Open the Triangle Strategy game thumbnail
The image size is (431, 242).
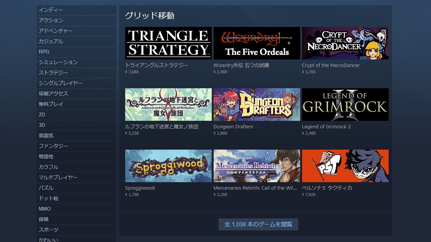coord(168,43)
